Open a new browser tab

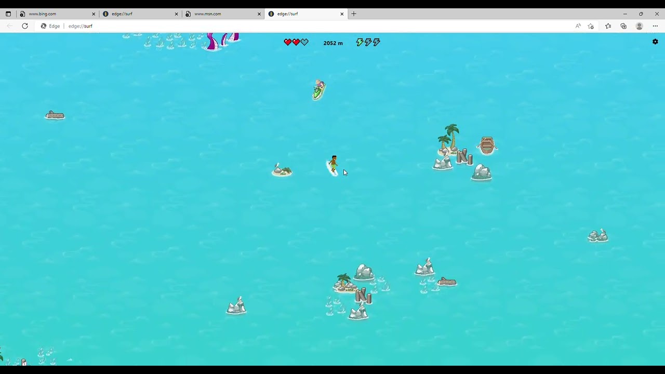tap(354, 14)
